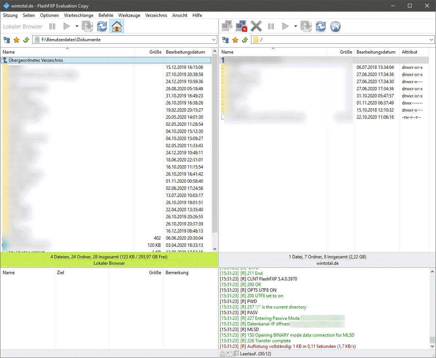The width and height of the screenshot is (436, 358).
Task: Expand the F:\Benutzerdaten\Dokumente path dropdown
Action: click(x=214, y=40)
